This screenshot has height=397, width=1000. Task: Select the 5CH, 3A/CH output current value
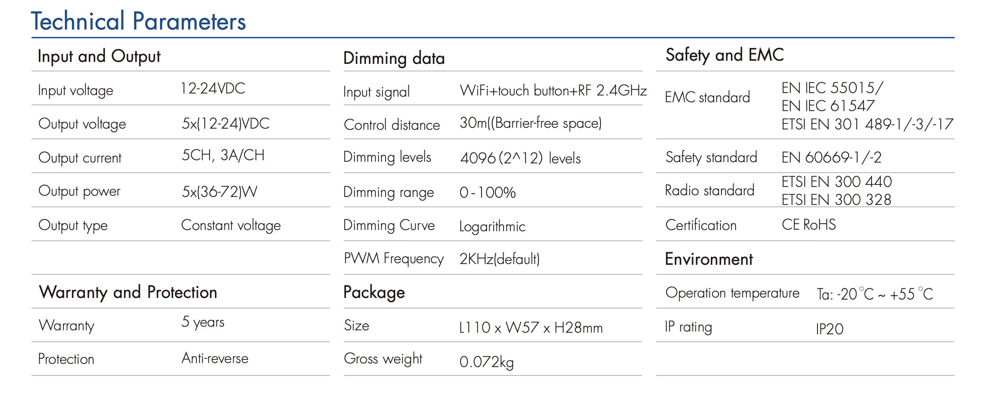coord(223,155)
